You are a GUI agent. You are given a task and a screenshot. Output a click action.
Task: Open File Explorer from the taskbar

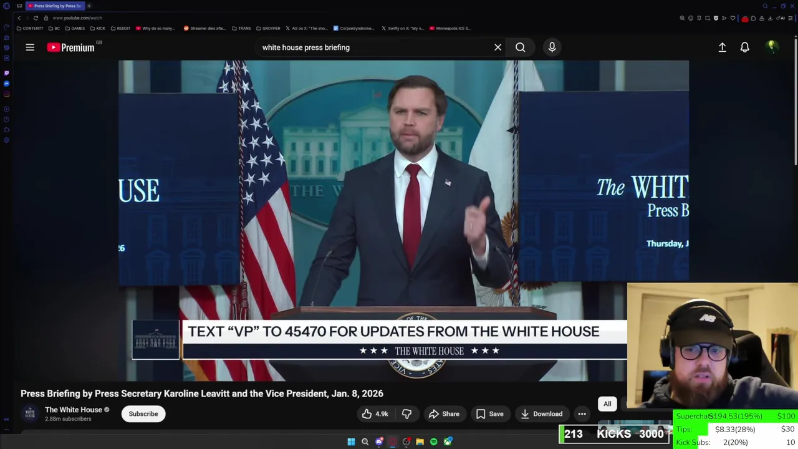tap(420, 442)
